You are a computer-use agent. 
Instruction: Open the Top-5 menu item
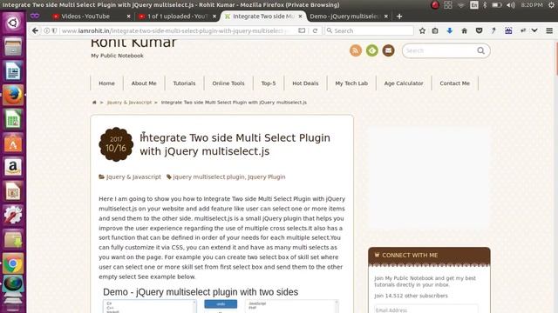coord(269,83)
